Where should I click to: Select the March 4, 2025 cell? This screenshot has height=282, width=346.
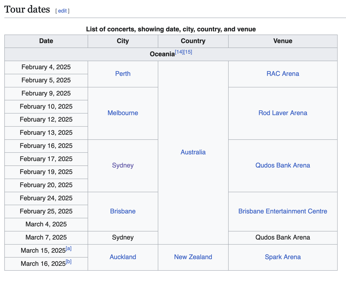coord(46,224)
